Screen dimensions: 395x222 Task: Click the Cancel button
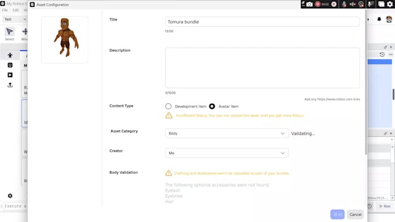[355, 214]
